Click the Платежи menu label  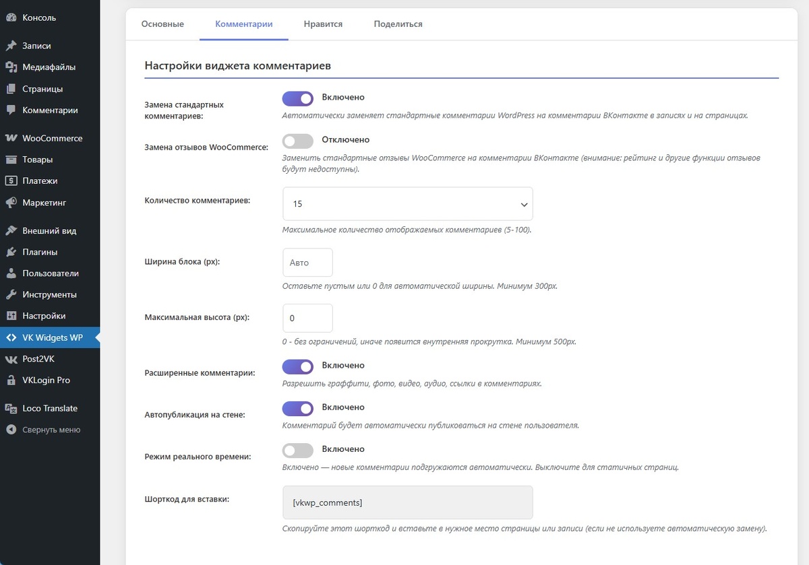click(40, 180)
